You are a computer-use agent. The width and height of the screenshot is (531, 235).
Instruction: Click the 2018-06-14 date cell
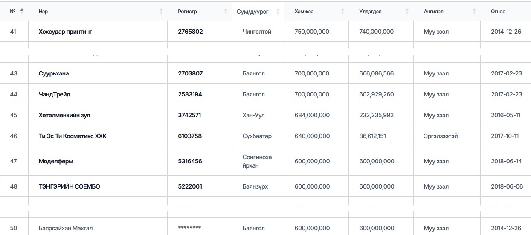tap(506, 161)
